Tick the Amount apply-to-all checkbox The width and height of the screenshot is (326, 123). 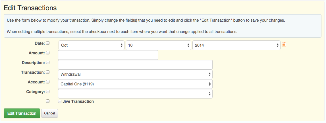48,53
